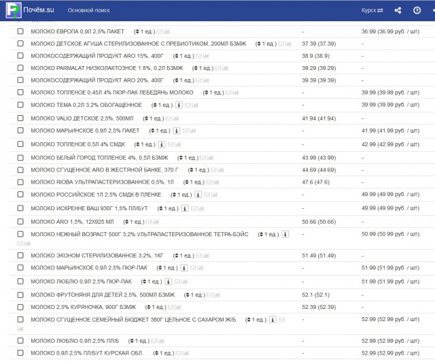The image size is (435, 362).
Task: Check МОЛОКО ДЕТСКОЕ АГУША checkbox
Action: click(20, 44)
